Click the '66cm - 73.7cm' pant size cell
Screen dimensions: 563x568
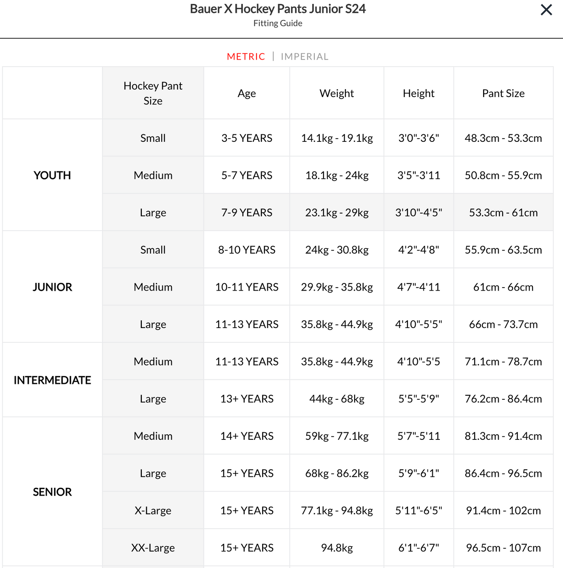[503, 324]
